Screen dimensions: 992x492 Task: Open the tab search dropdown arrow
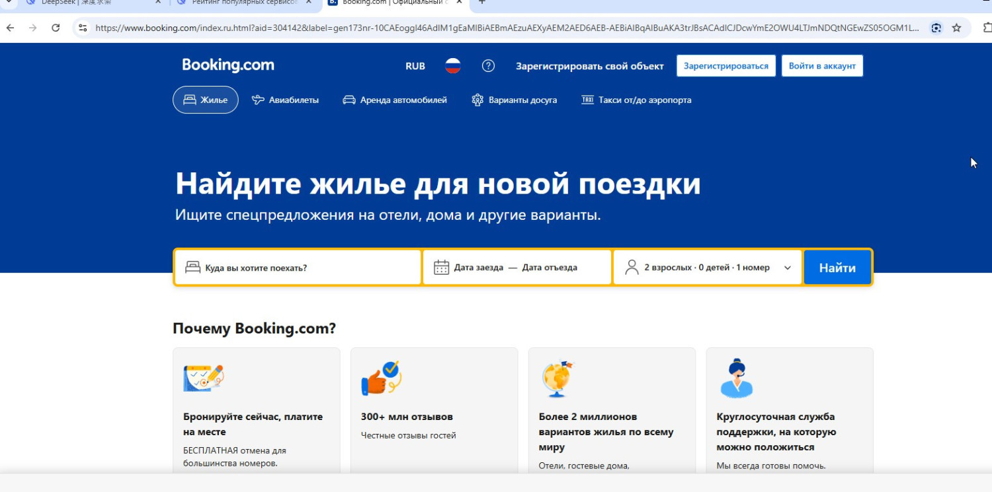pos(8,2)
